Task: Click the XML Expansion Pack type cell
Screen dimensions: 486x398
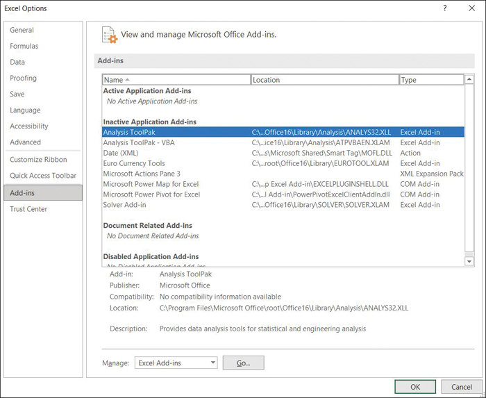Action: [x=432, y=174]
